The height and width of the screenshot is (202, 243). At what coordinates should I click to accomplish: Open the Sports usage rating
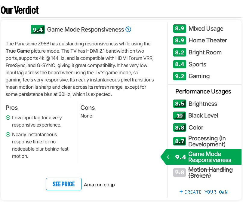coord(197,64)
